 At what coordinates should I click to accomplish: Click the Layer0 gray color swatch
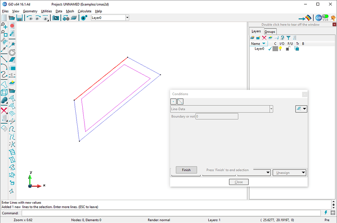pyautogui.click(x=275, y=49)
